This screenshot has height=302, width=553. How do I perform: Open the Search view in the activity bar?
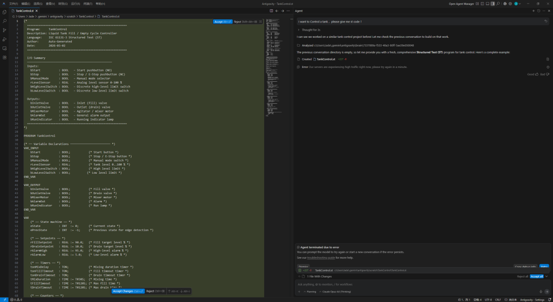click(x=5, y=21)
